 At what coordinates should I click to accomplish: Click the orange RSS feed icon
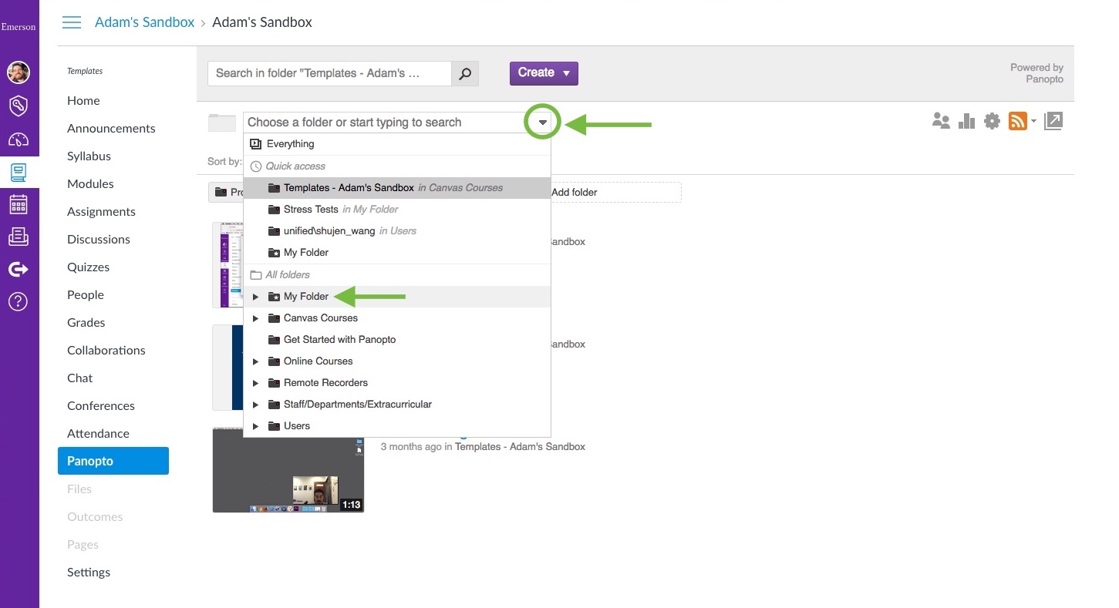(1018, 121)
